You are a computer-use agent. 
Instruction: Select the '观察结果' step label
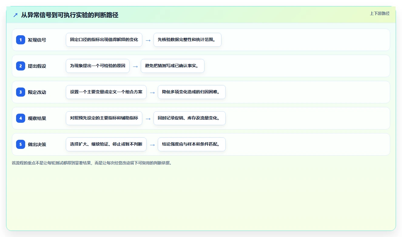point(37,118)
